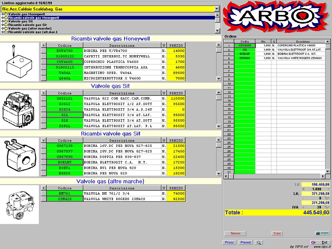The image size is (332, 249).
Task: Click the folder icon beside Ricambi valvole gas Honeywell
Action: coord(6,18)
